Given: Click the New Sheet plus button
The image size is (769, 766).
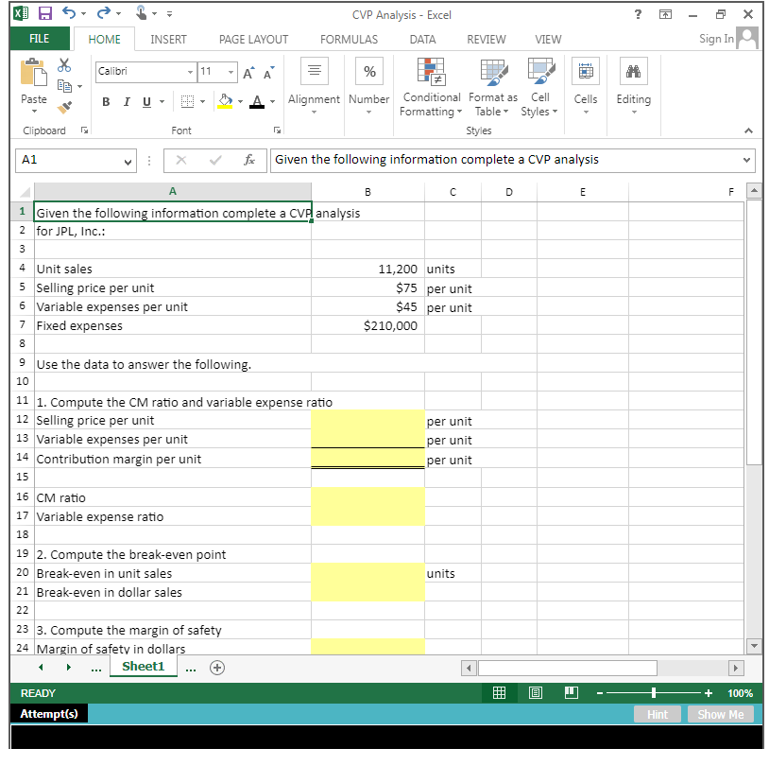Looking at the screenshot, I should coord(216,667).
